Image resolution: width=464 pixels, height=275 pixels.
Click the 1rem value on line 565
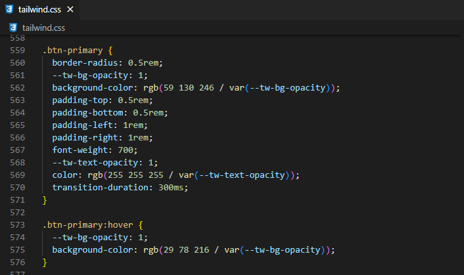[133, 125]
